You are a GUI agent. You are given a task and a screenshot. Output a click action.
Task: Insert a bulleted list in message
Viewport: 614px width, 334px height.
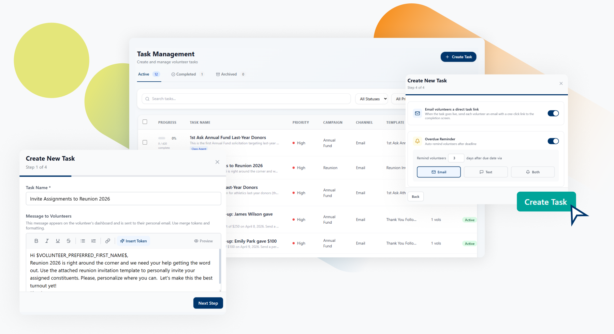pyautogui.click(x=83, y=241)
